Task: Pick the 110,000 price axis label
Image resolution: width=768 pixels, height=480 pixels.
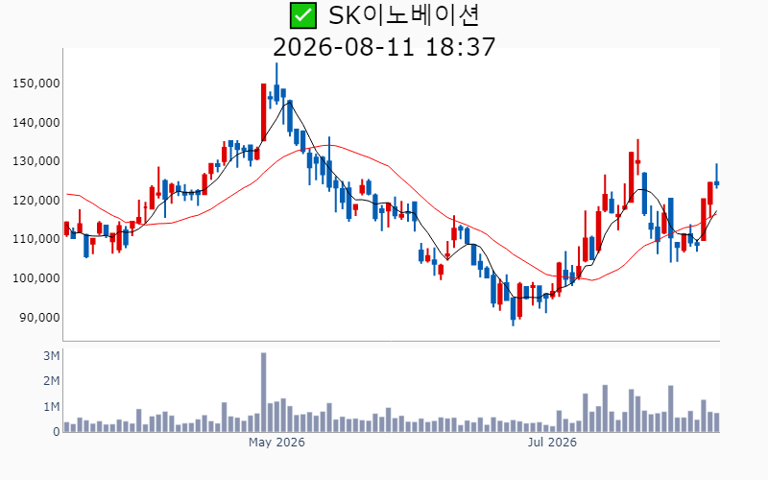Action: point(36,239)
